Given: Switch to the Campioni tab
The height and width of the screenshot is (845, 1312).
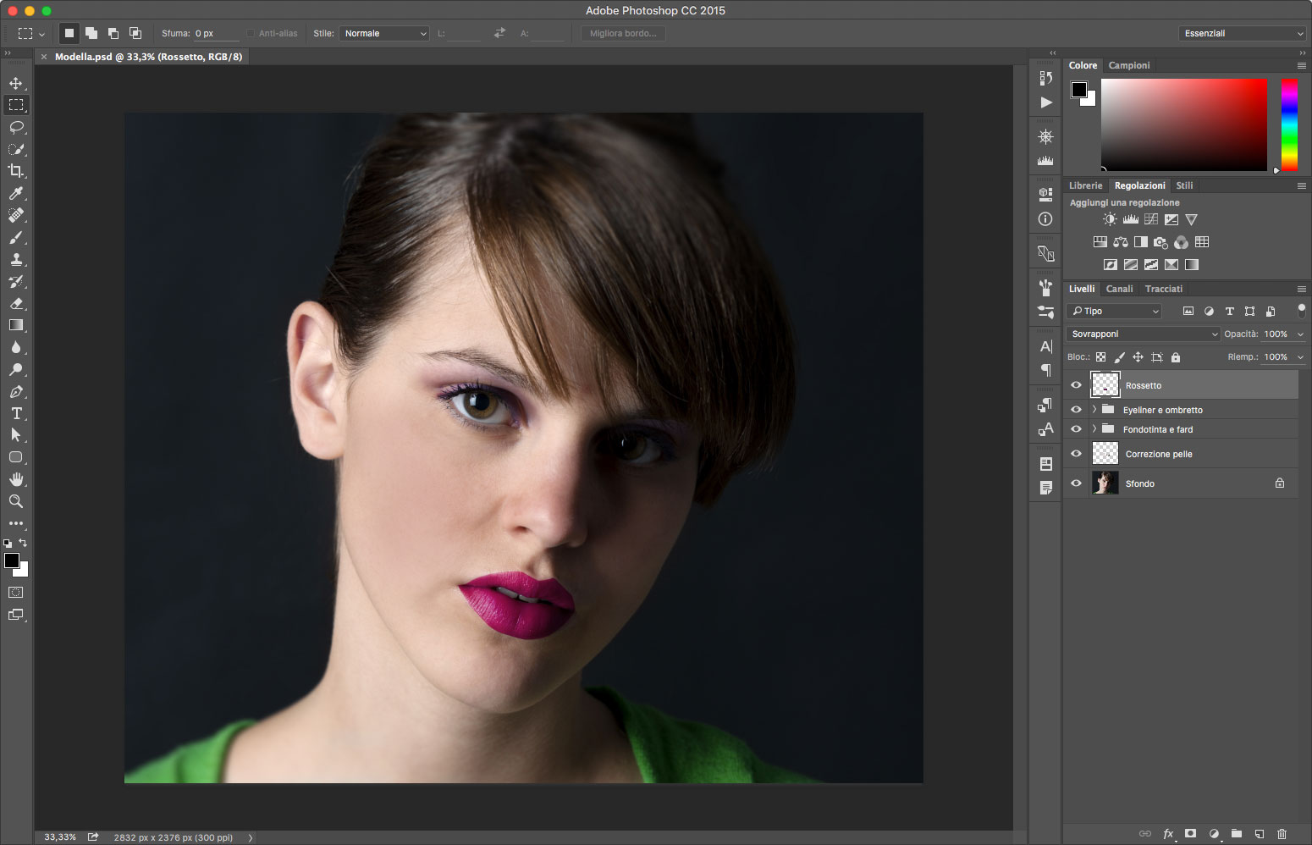Looking at the screenshot, I should click(1129, 65).
